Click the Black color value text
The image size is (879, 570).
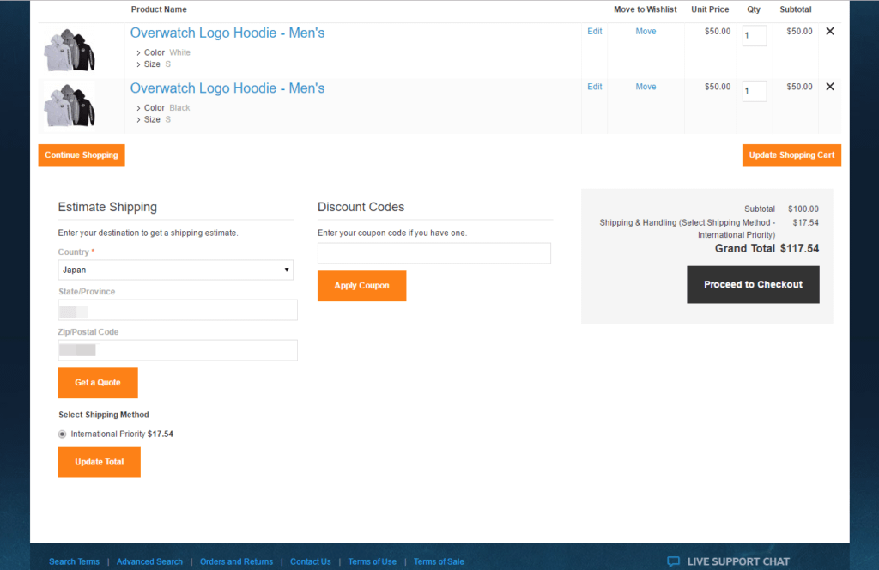coord(179,108)
